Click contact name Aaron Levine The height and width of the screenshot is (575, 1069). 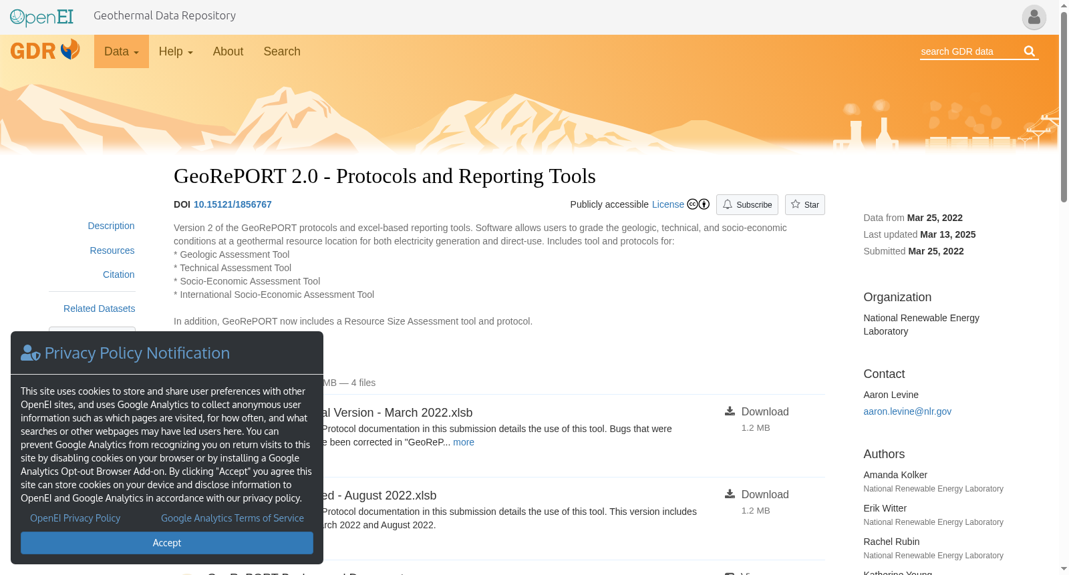(891, 395)
